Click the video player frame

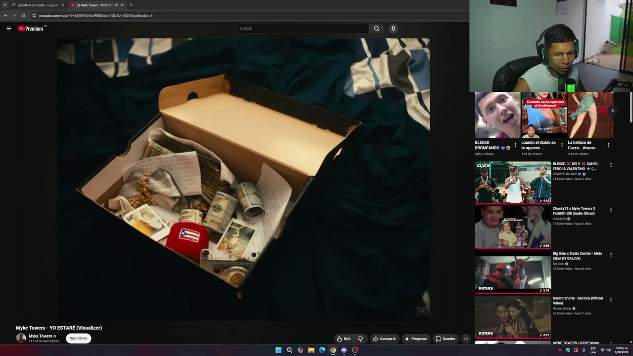(243, 179)
